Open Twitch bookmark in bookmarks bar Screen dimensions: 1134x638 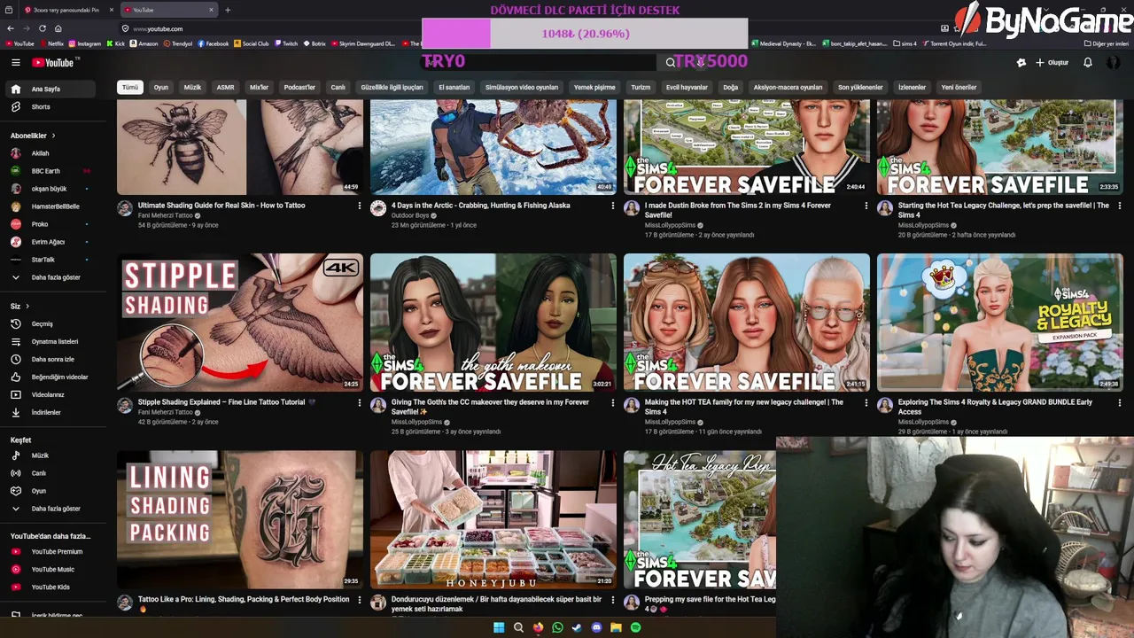coord(286,43)
